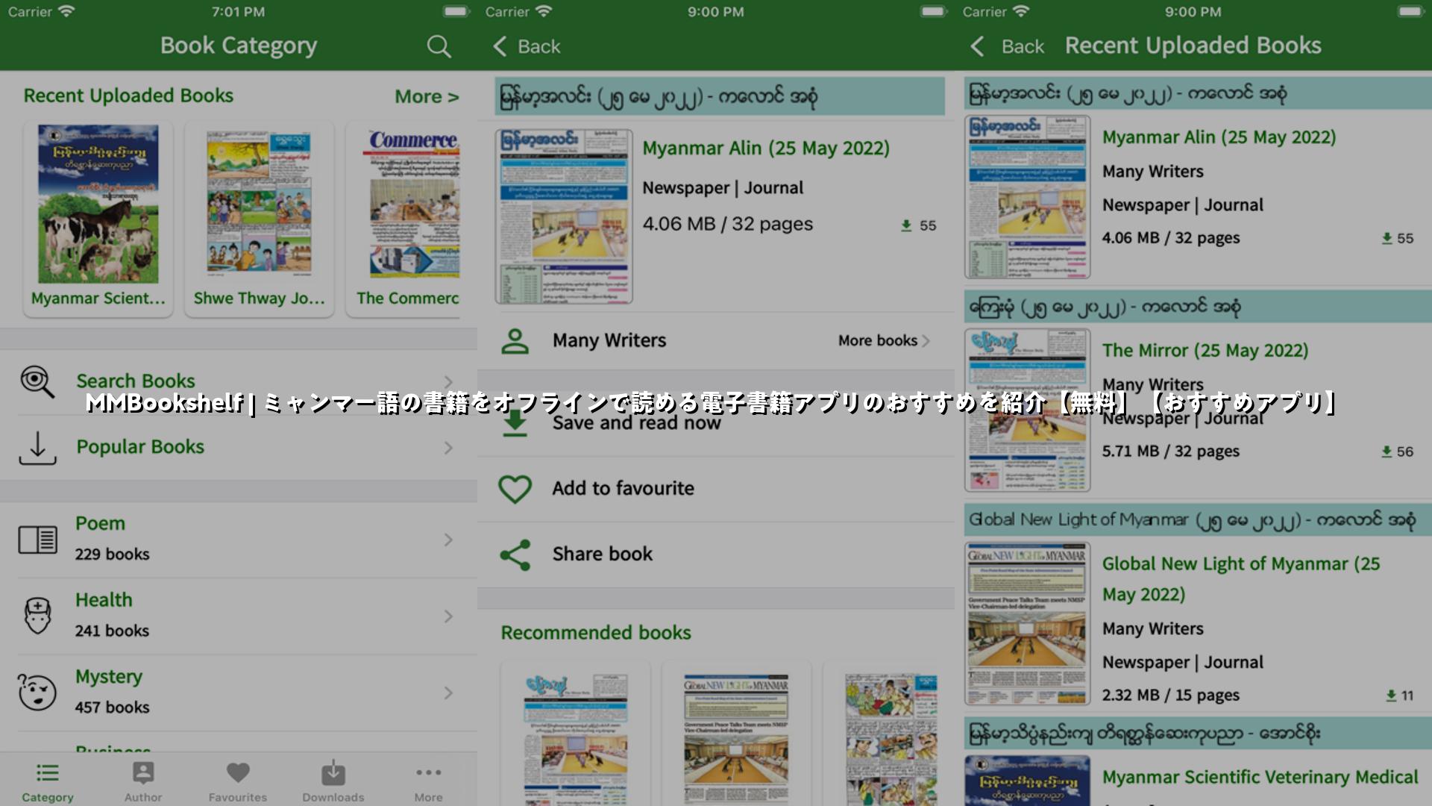Switch to the Favourites tab
Screen dimensions: 1432x806
click(x=238, y=781)
